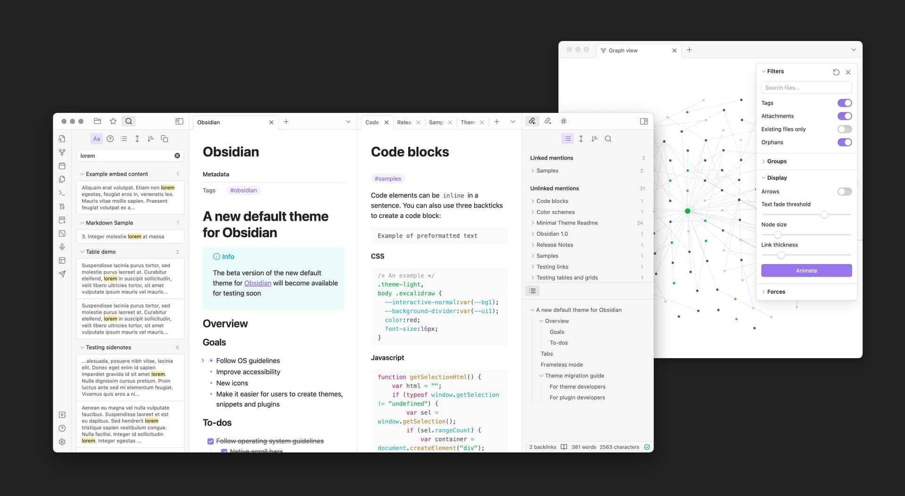Enable Existing files only toggle
Image resolution: width=905 pixels, height=496 pixels.
(844, 129)
